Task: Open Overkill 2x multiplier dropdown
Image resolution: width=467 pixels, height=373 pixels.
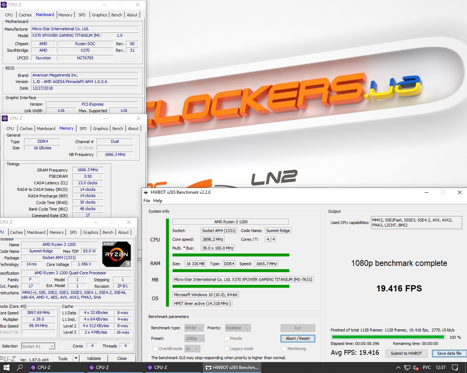Action: (x=193, y=349)
